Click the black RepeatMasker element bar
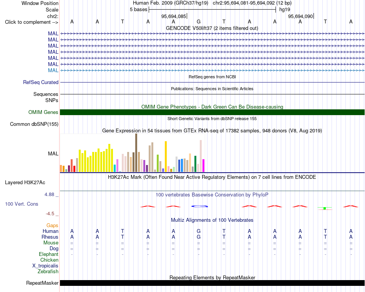This screenshot has height=292, width=365. (212, 283)
